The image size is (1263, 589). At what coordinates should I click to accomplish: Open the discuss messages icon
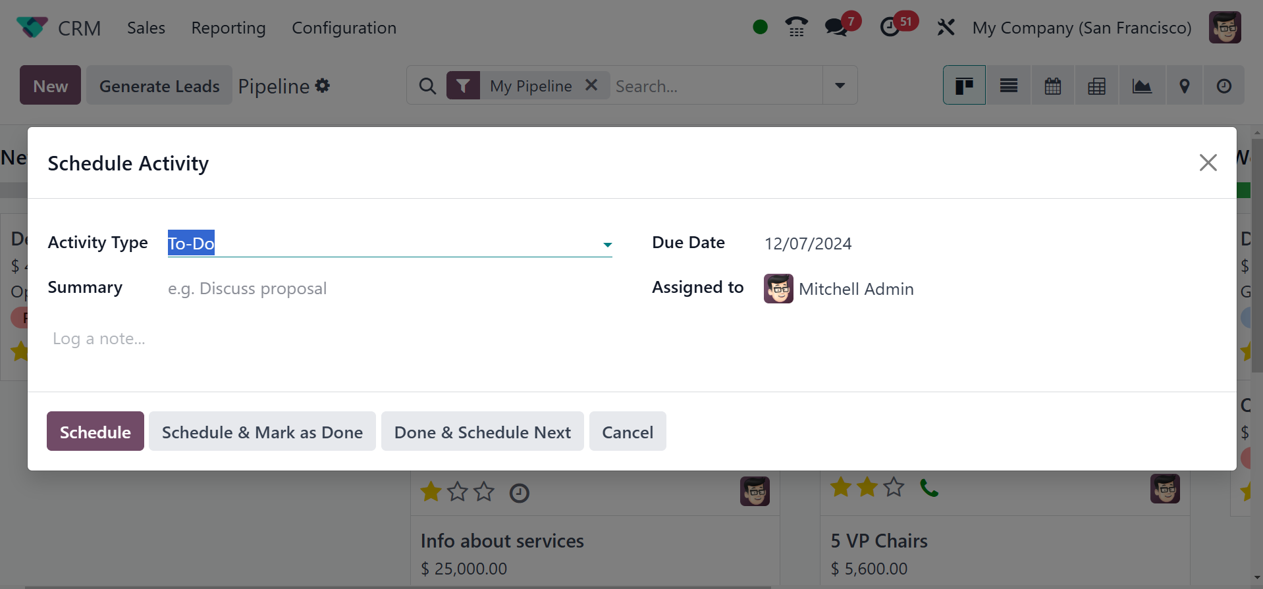pos(836,27)
